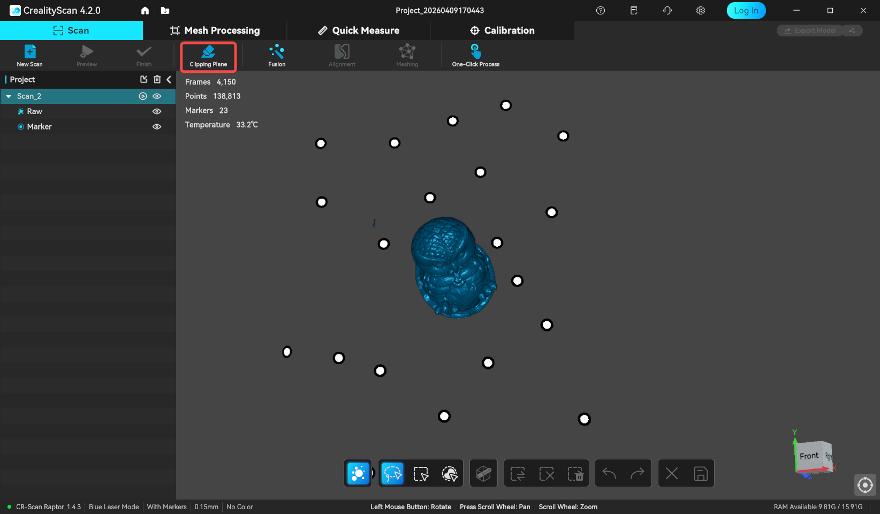Start the One-Click Process
Viewport: 880px width, 514px height.
(x=475, y=56)
